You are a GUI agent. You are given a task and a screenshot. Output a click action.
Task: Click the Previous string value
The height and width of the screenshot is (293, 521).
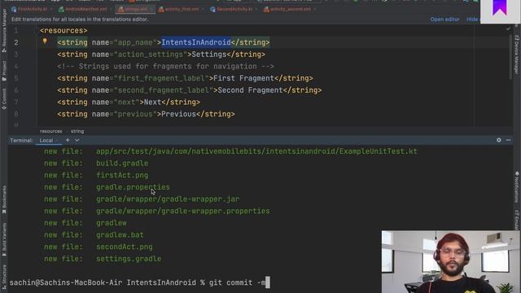click(179, 114)
